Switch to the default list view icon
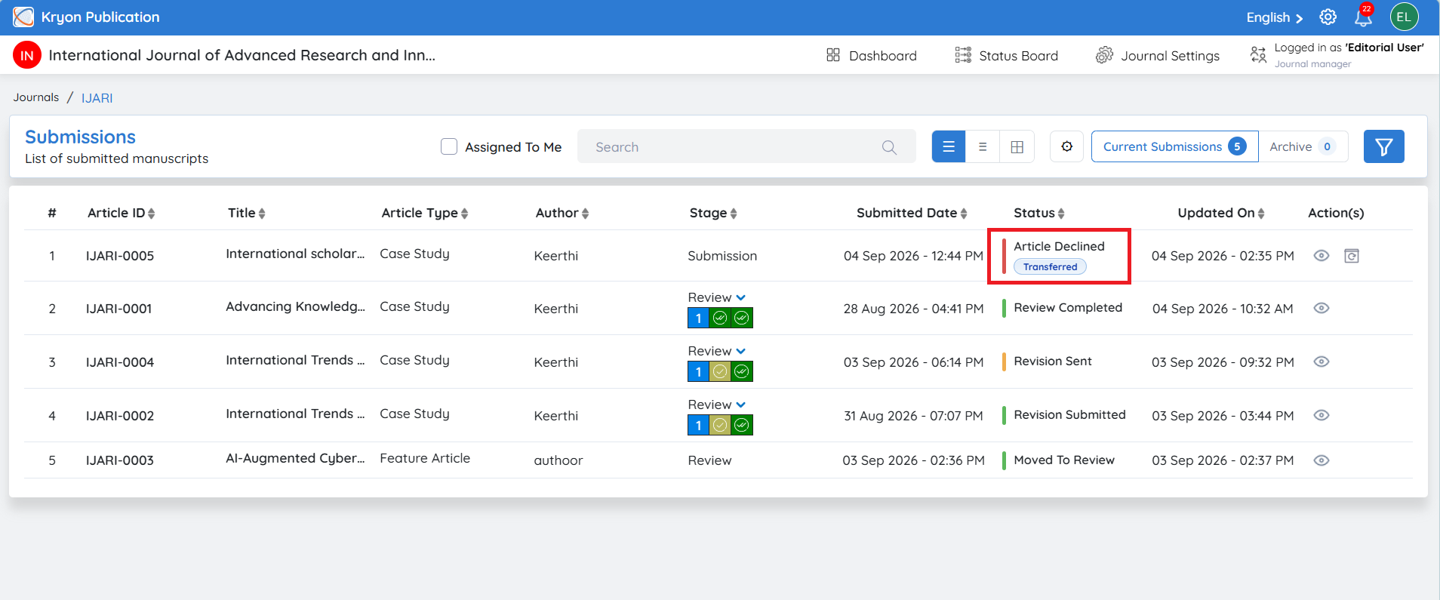 tap(949, 146)
